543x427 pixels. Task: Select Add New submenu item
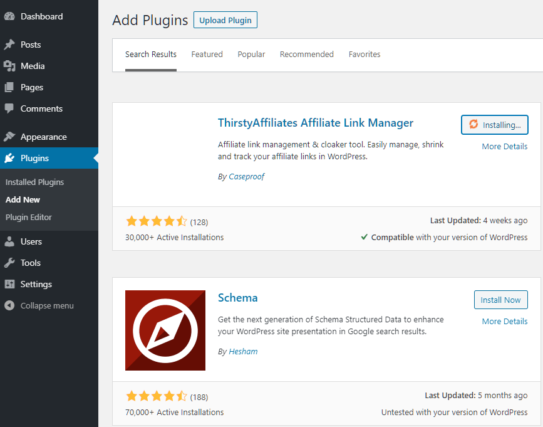(23, 199)
